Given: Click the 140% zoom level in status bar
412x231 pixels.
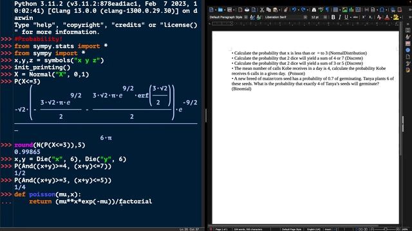Looking at the screenshot, I should pyautogui.click(x=405, y=229).
